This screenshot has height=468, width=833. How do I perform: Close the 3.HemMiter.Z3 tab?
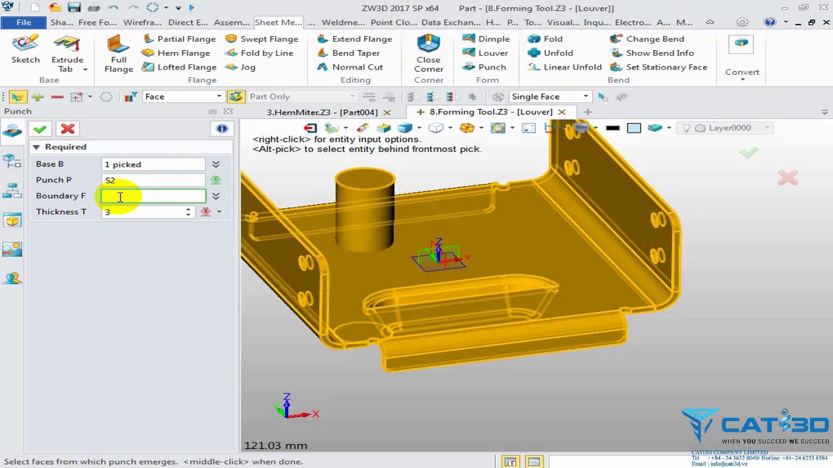click(x=387, y=112)
